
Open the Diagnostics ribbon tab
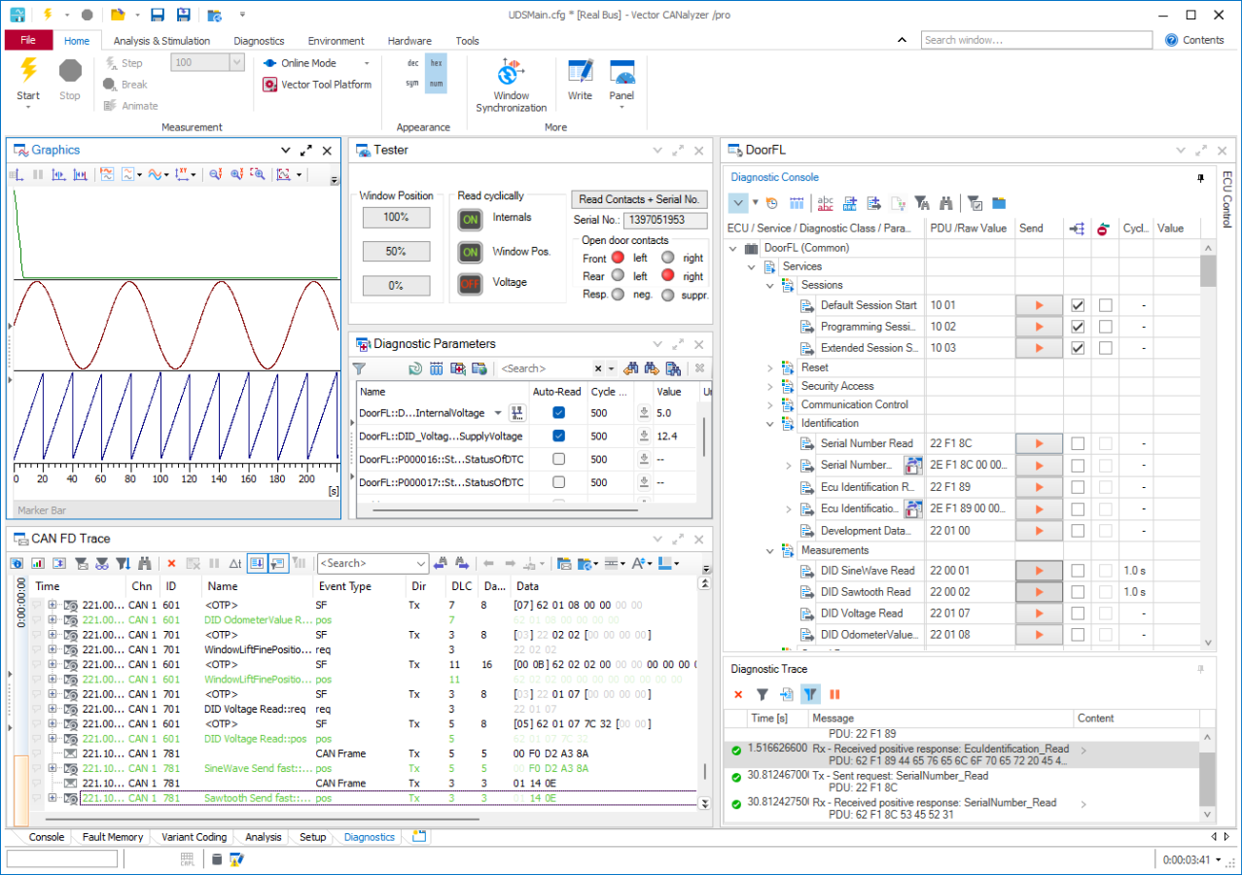click(x=259, y=41)
